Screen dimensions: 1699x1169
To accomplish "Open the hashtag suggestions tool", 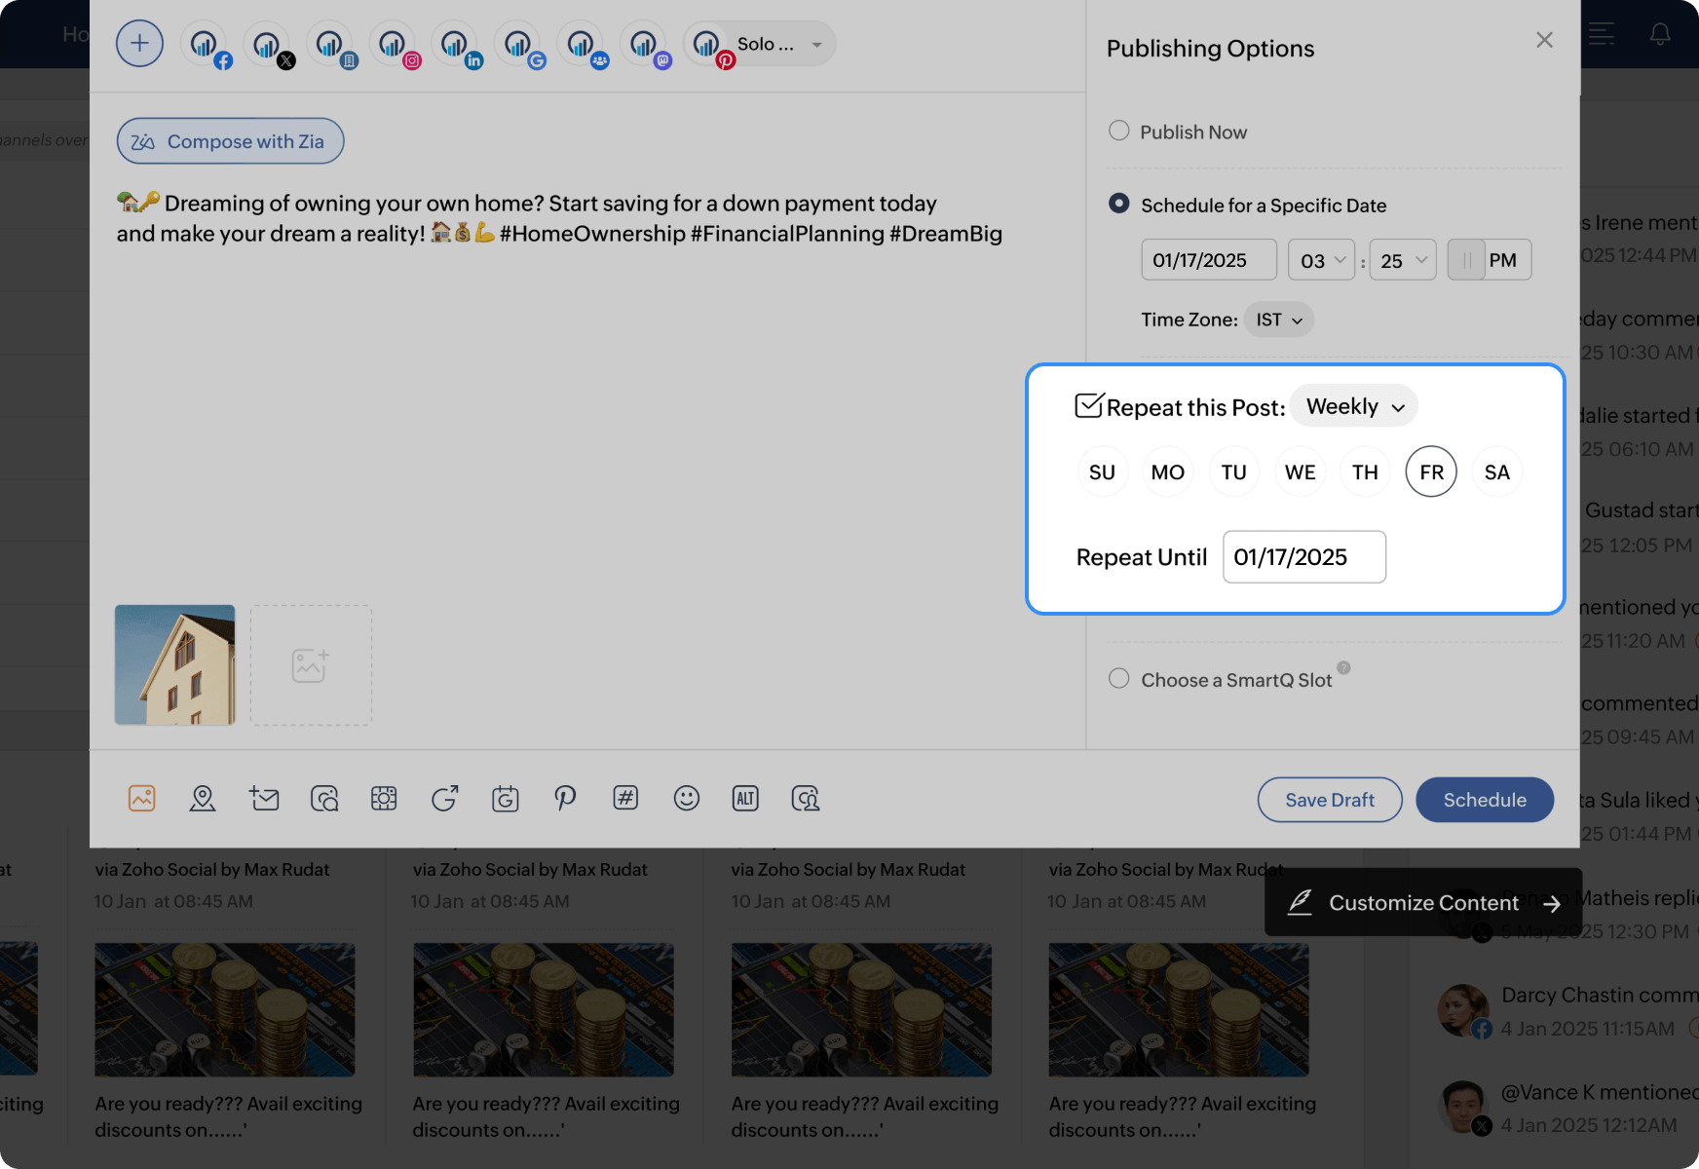I will 625,799.
